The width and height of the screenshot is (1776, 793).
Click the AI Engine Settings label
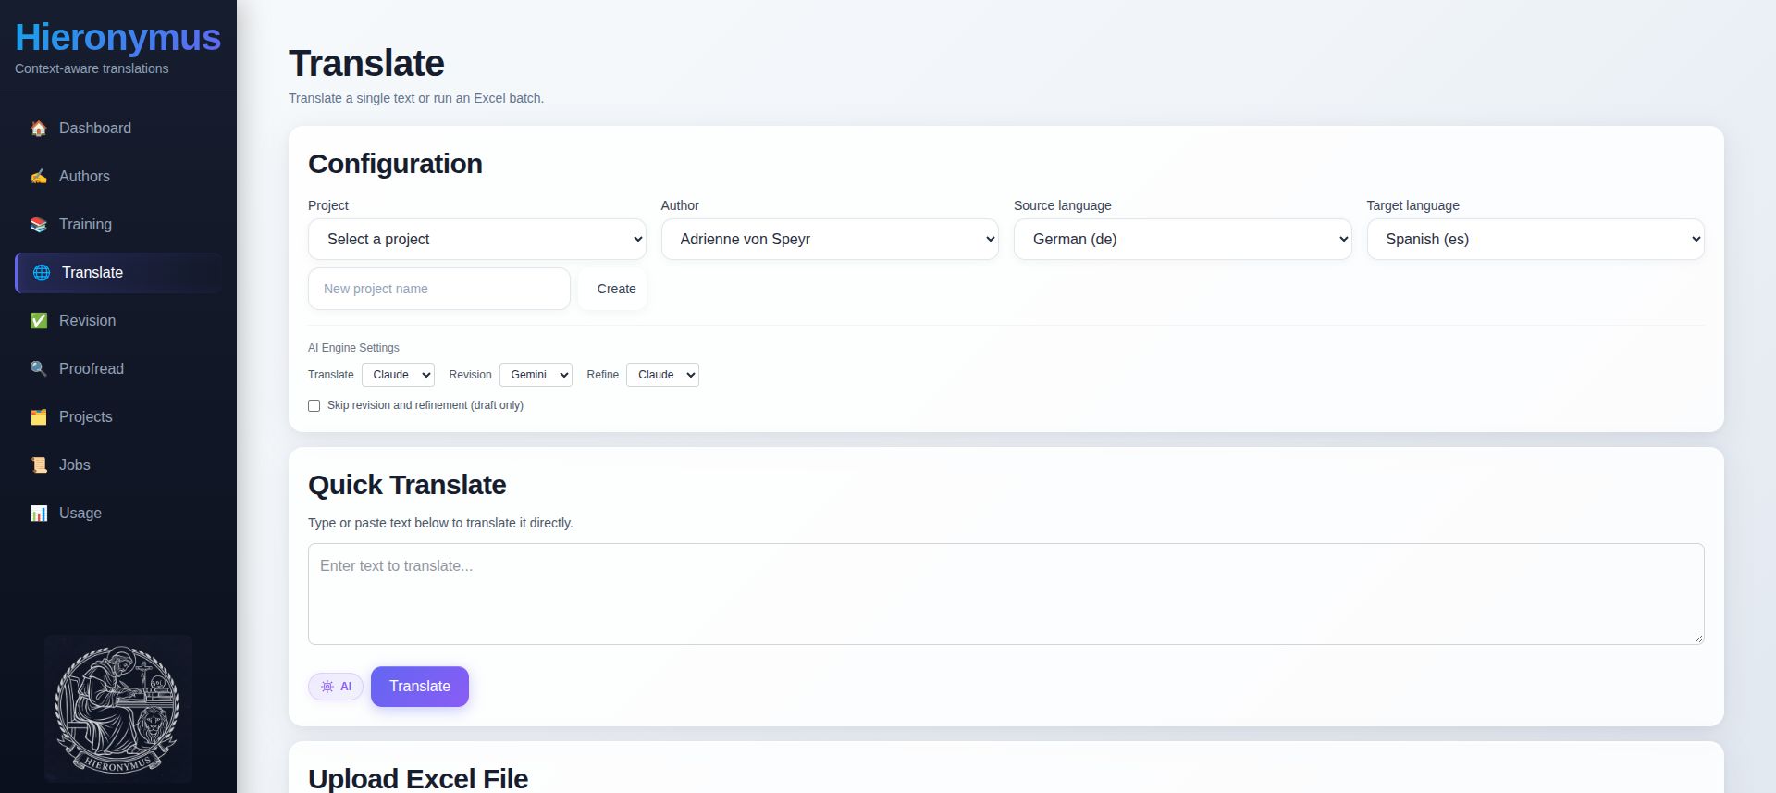tap(353, 348)
